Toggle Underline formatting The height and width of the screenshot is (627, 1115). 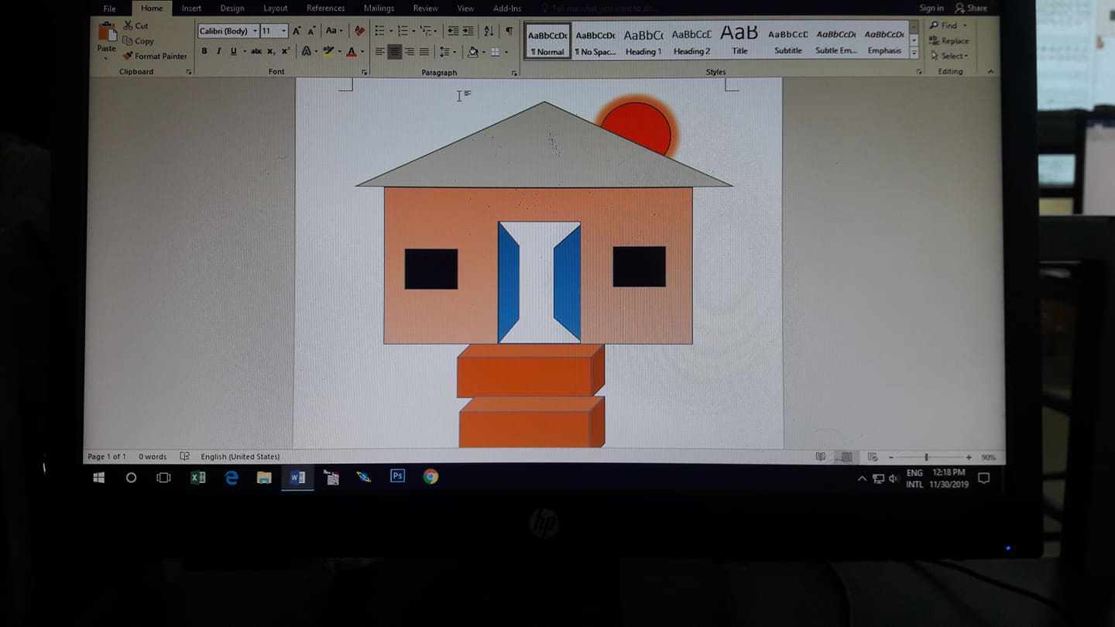(233, 51)
